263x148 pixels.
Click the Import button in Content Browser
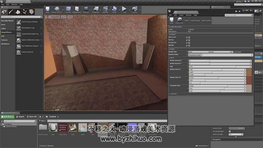pyautogui.click(x=20, y=117)
